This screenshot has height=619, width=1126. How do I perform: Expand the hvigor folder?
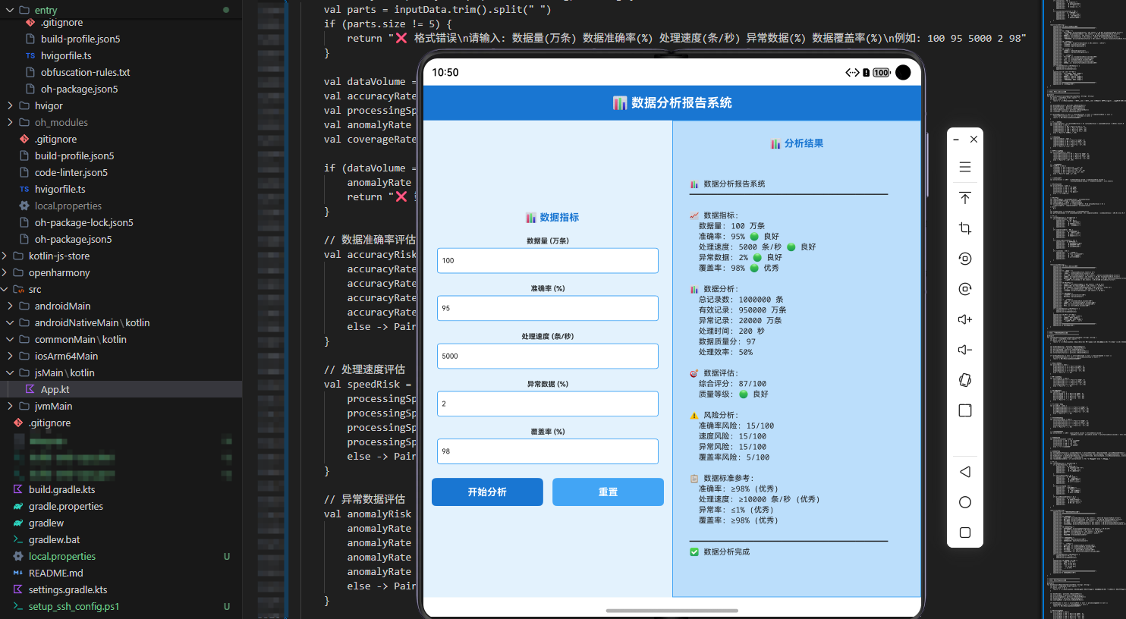point(11,105)
